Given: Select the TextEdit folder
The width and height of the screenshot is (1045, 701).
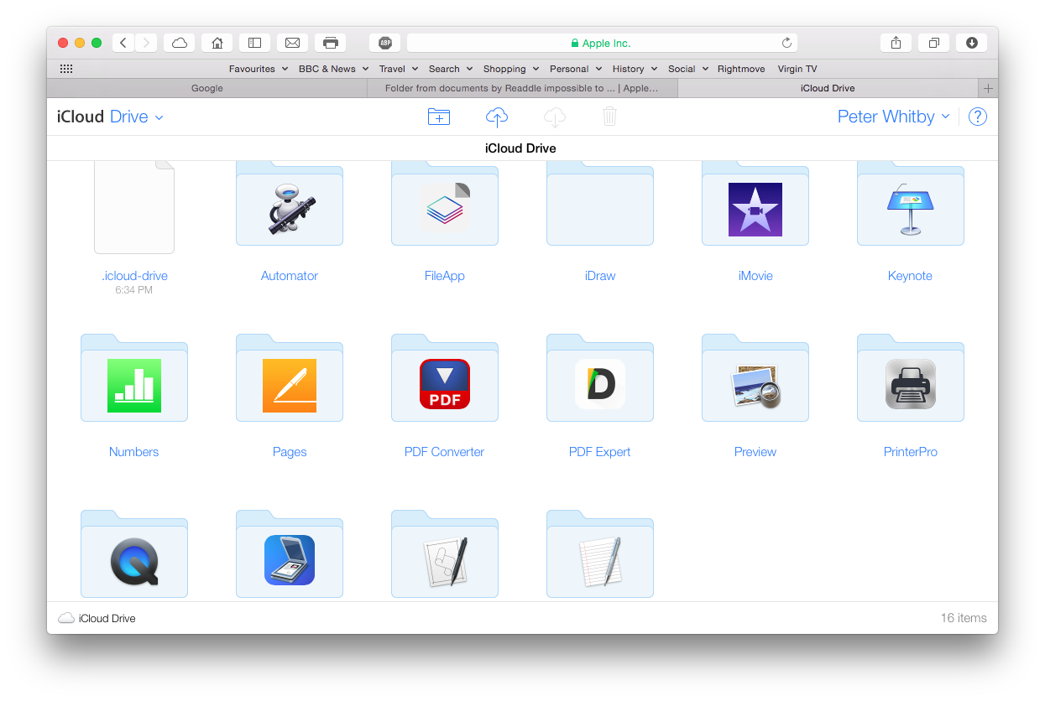Looking at the screenshot, I should pyautogui.click(x=600, y=554).
